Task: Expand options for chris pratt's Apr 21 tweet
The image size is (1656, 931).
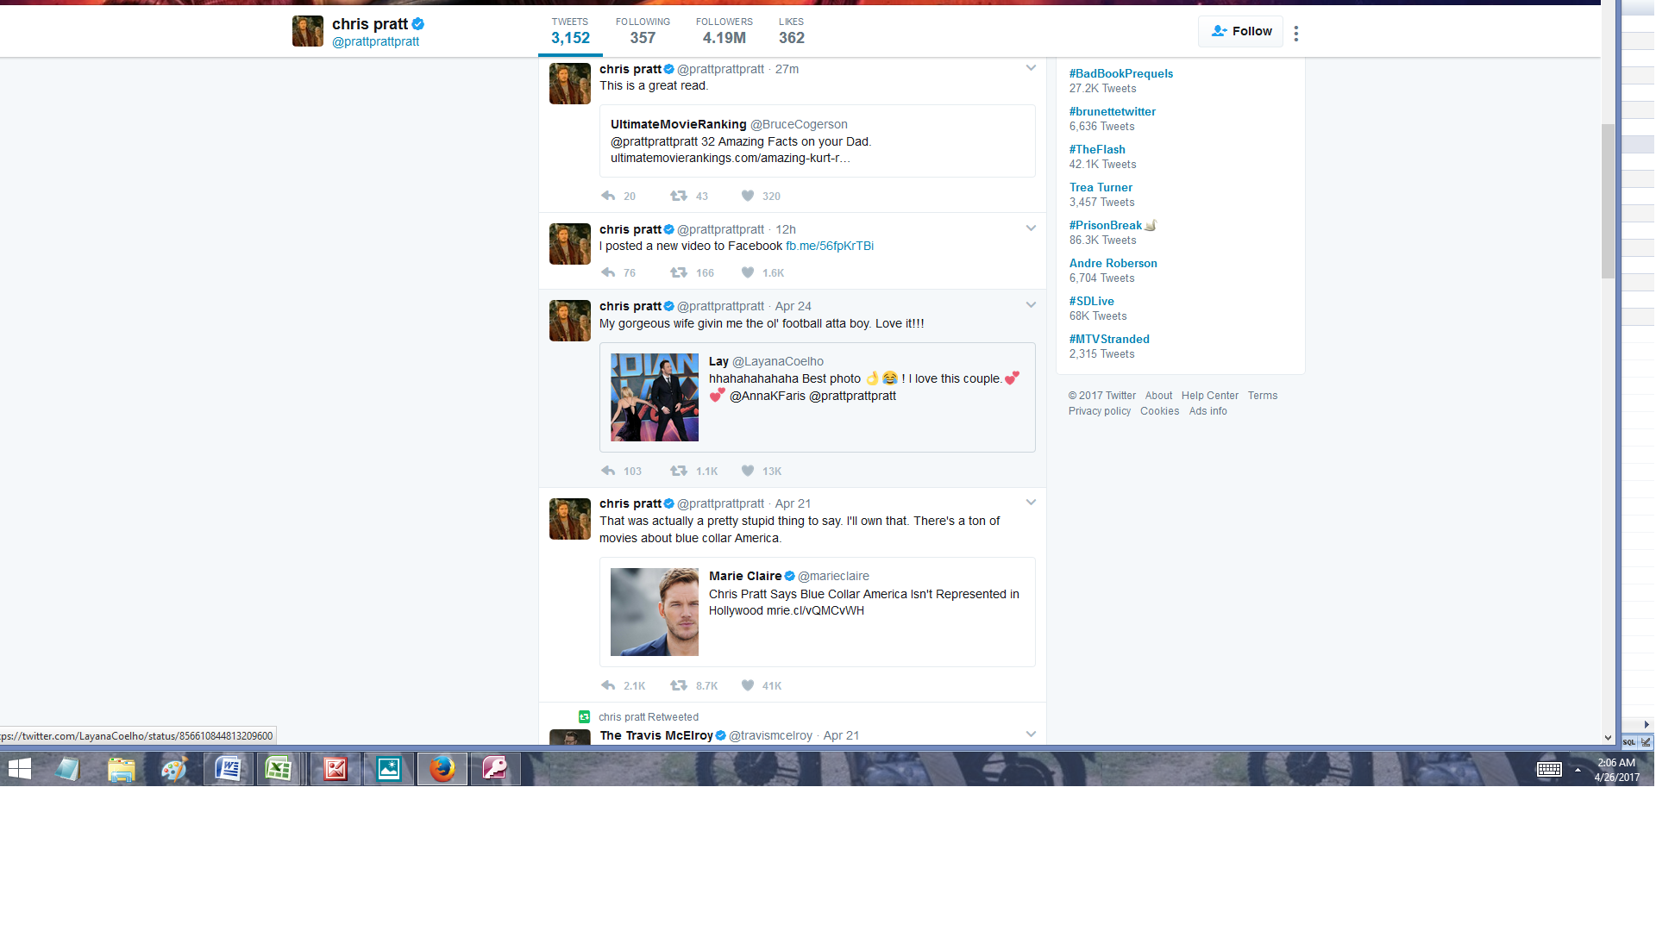Action: pos(1031,503)
